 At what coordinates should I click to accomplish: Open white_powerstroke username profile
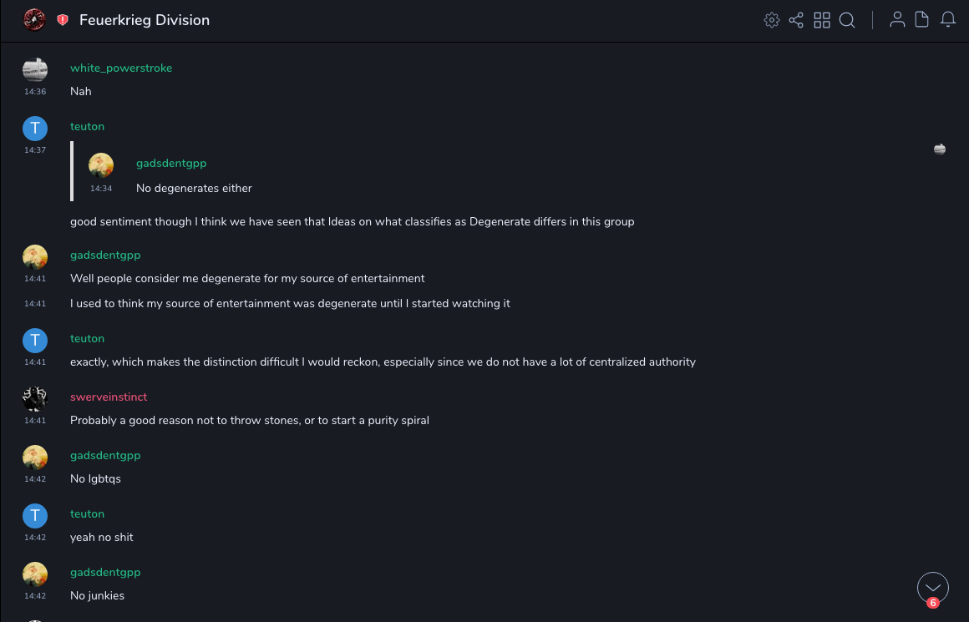121,68
